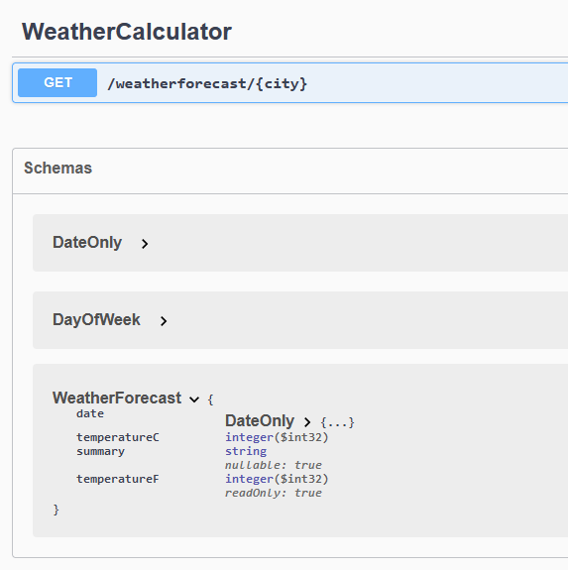
Task: Click the nested DateOnly type label
Action: point(260,421)
